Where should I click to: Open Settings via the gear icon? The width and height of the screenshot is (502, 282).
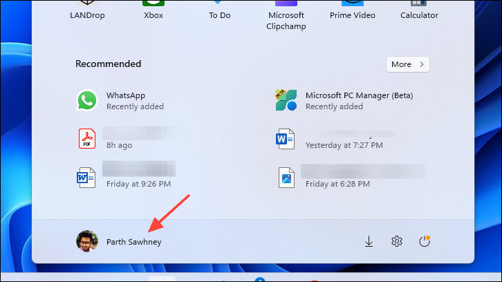pyautogui.click(x=397, y=241)
